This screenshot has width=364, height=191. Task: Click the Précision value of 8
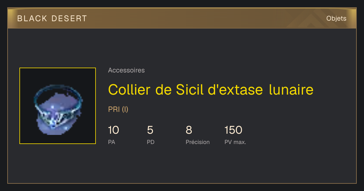[189, 130]
